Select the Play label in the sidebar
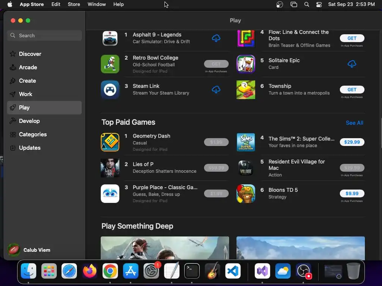Image resolution: width=382 pixels, height=286 pixels. 24,108
